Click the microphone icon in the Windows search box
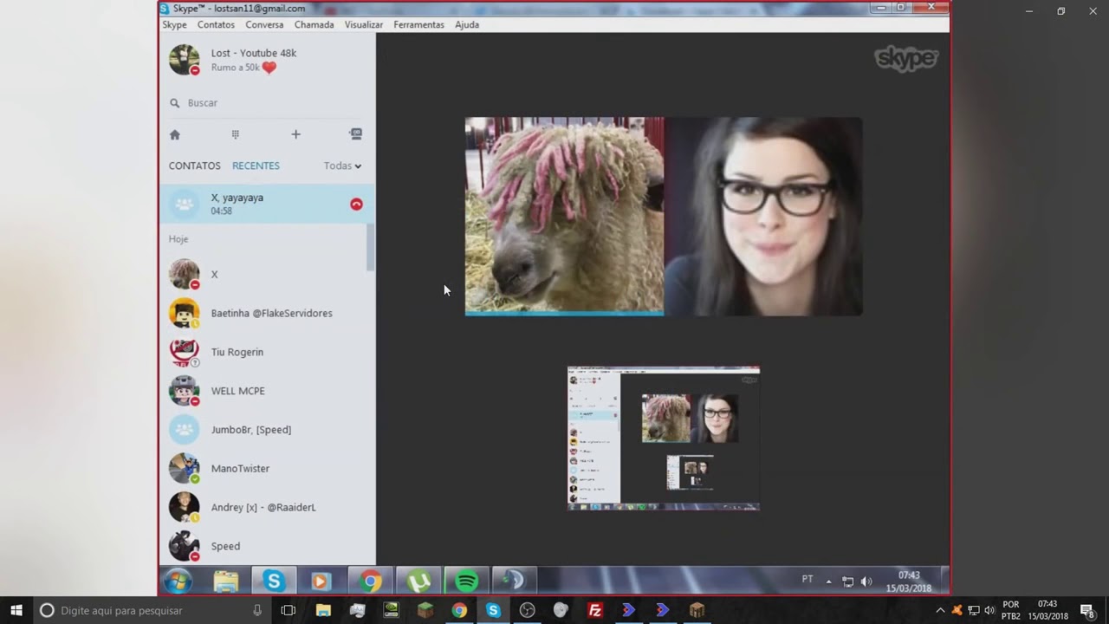1109x624 pixels. pyautogui.click(x=257, y=610)
